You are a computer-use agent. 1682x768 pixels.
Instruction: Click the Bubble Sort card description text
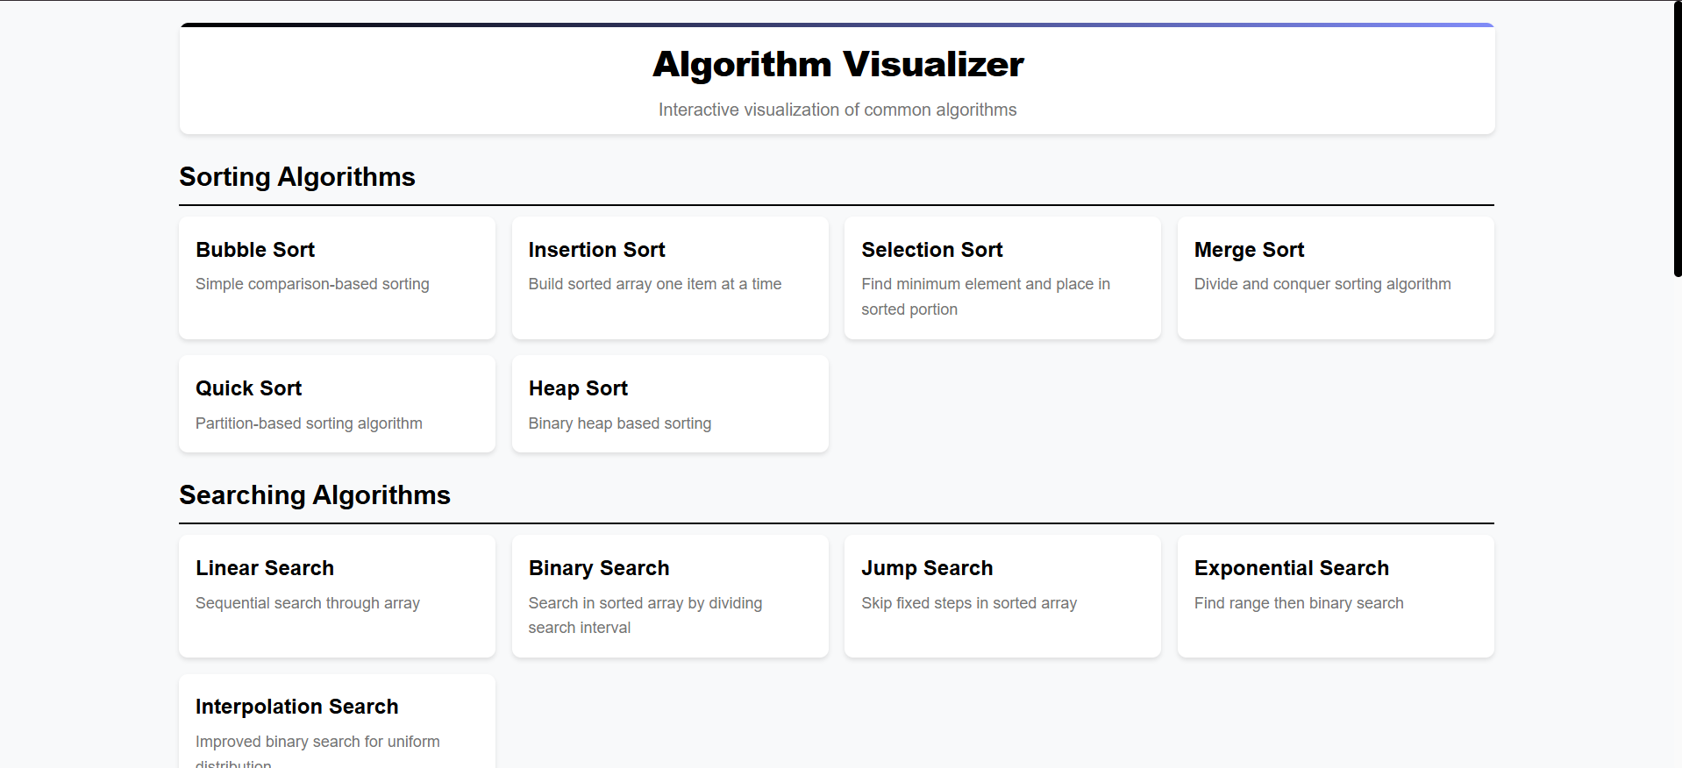(312, 284)
